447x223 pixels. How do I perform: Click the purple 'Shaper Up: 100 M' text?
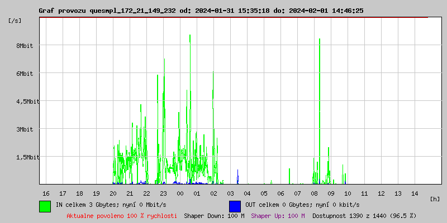[x=278, y=216]
